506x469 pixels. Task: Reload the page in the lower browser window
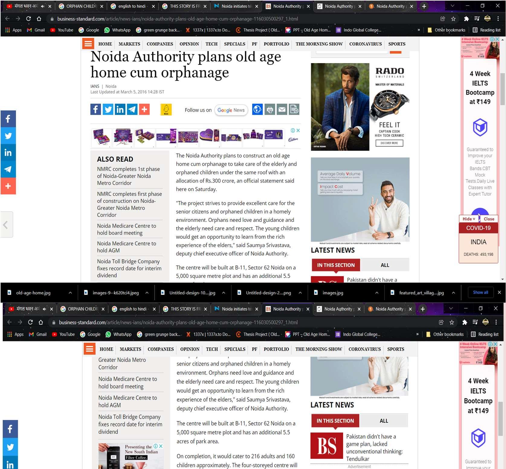point(30,322)
